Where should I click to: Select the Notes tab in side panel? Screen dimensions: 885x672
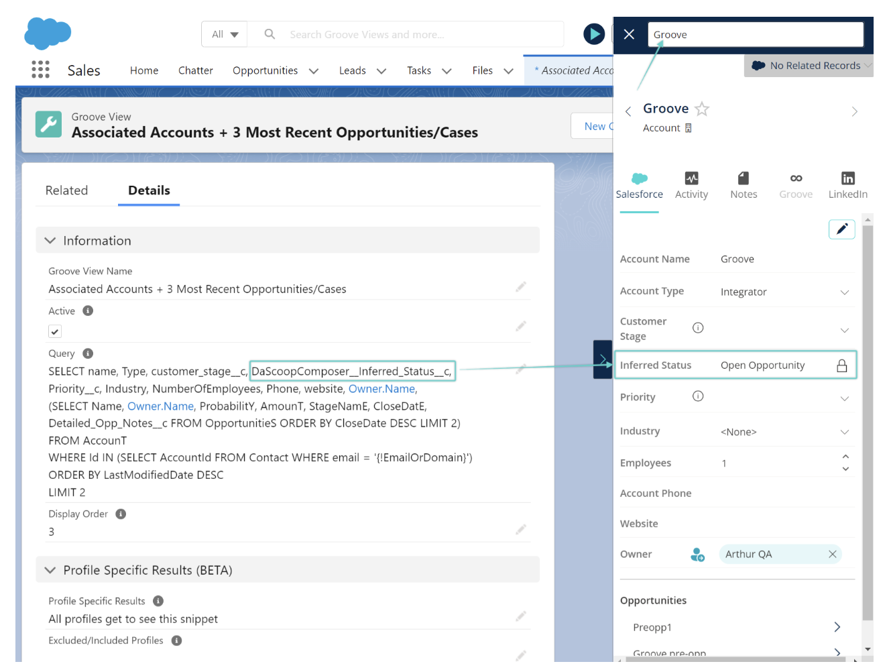744,186
